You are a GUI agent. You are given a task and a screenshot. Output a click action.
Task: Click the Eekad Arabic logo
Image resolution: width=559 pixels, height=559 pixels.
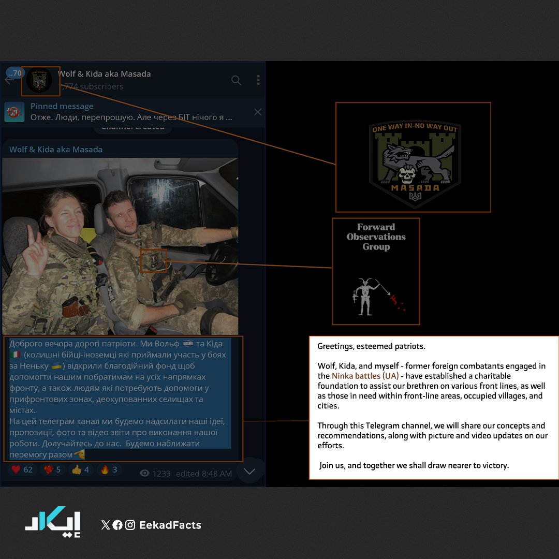[x=53, y=522]
